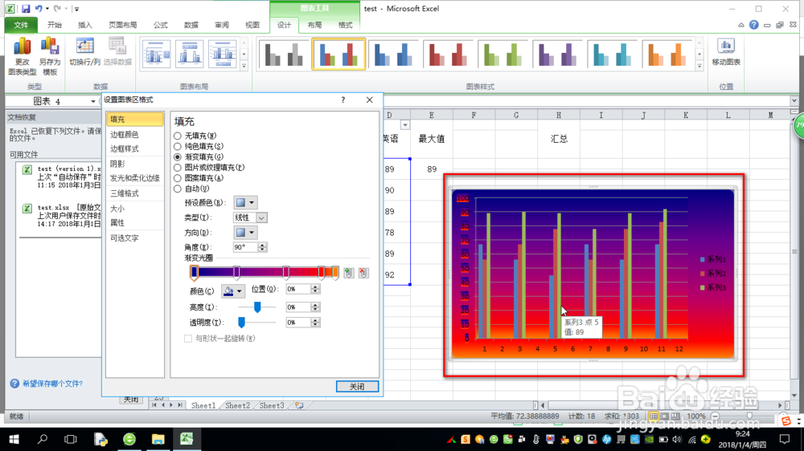Open the Name Box dropdown arrow

[92, 101]
